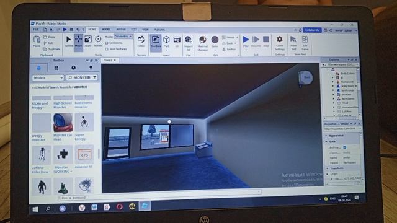Click the Play test button
Image resolution: width=397 pixels, height=223 pixels.
coord(246,41)
